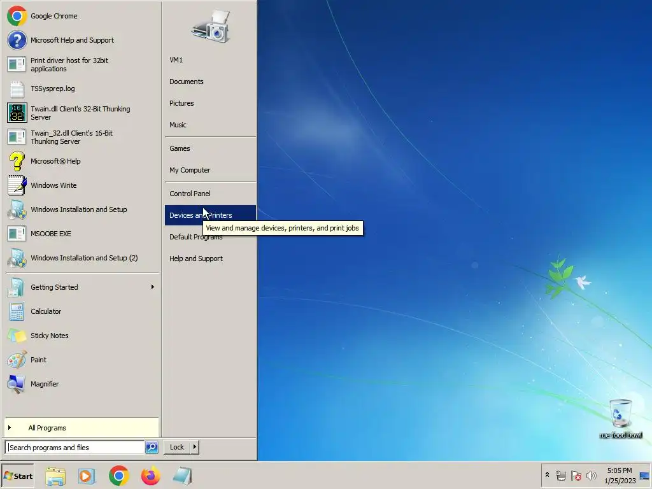
Task: Open the taskbar notepad-style icon
Action: (182, 476)
